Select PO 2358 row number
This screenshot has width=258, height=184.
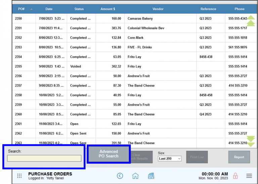(x=18, y=95)
